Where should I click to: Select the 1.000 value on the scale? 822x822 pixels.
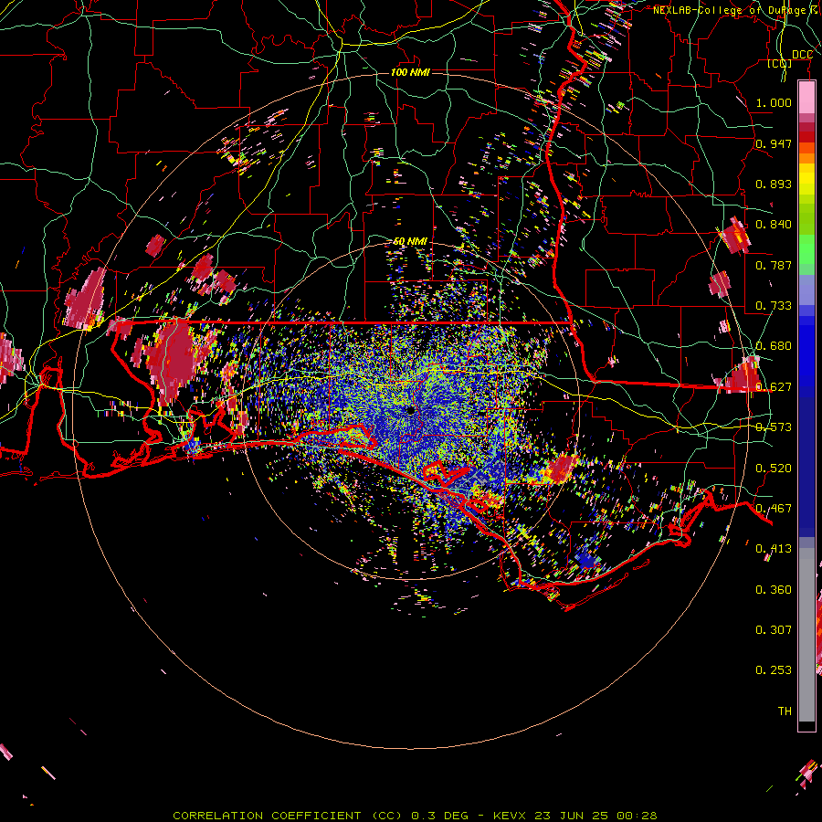tap(774, 102)
